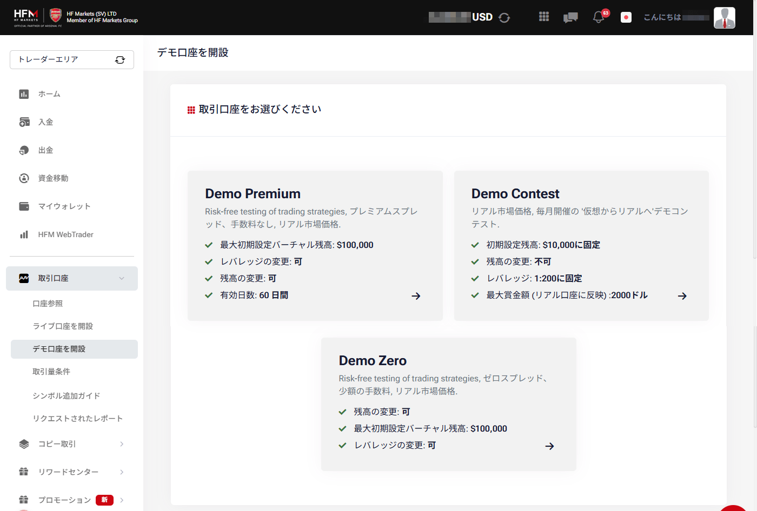Click the 入金 deposit icon

(x=24, y=122)
